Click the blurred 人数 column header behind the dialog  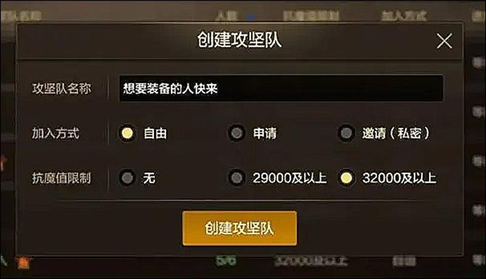point(227,16)
